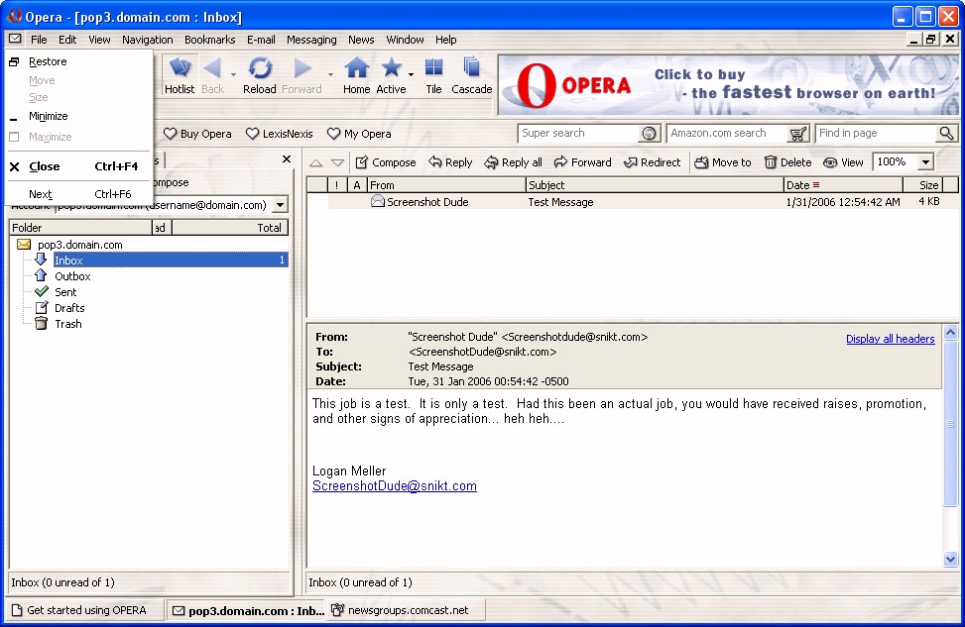Screen dimensions: 965x627
Task: Select the Test Message email row
Action: click(x=634, y=202)
